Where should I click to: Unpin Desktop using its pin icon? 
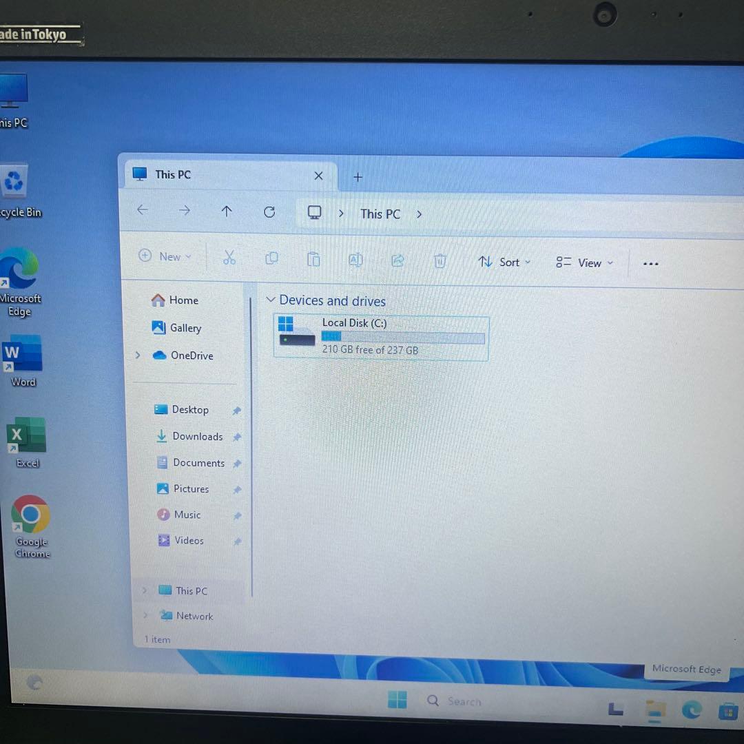[x=236, y=410]
